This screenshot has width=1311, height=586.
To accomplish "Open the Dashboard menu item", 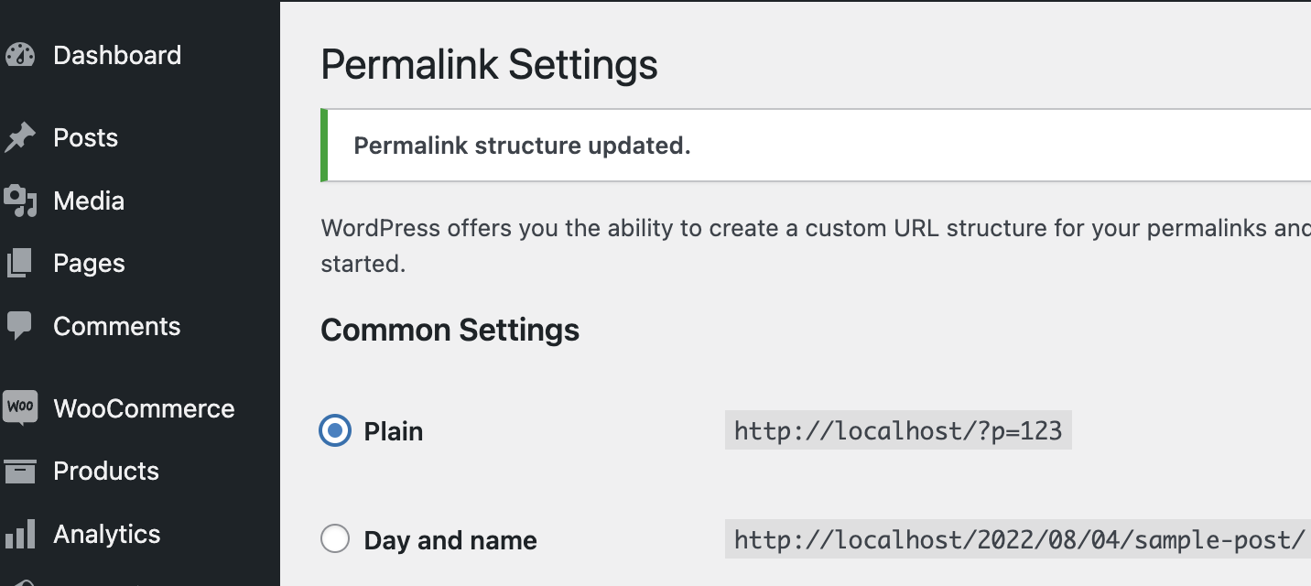I will point(117,55).
